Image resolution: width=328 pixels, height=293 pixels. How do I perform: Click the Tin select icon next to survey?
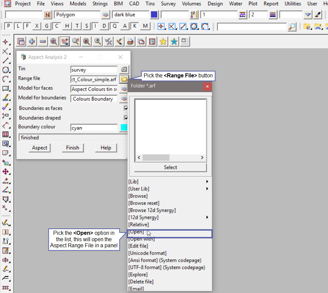pyautogui.click(x=124, y=70)
